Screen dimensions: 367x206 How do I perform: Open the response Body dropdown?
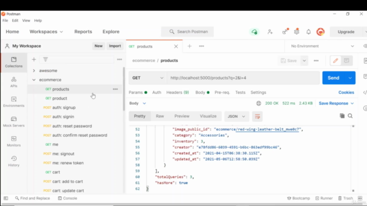(x=138, y=103)
